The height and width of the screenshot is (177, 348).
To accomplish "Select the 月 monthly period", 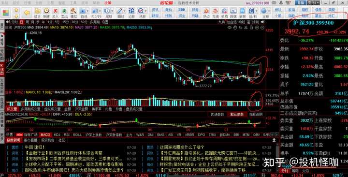I will click(x=32, y=22).
